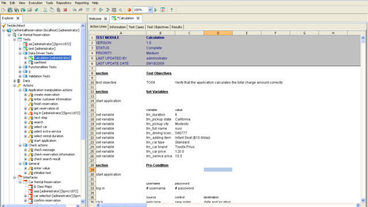Click the Actions arrow icon in tree
The height and width of the screenshot is (207, 368).
(20, 86)
